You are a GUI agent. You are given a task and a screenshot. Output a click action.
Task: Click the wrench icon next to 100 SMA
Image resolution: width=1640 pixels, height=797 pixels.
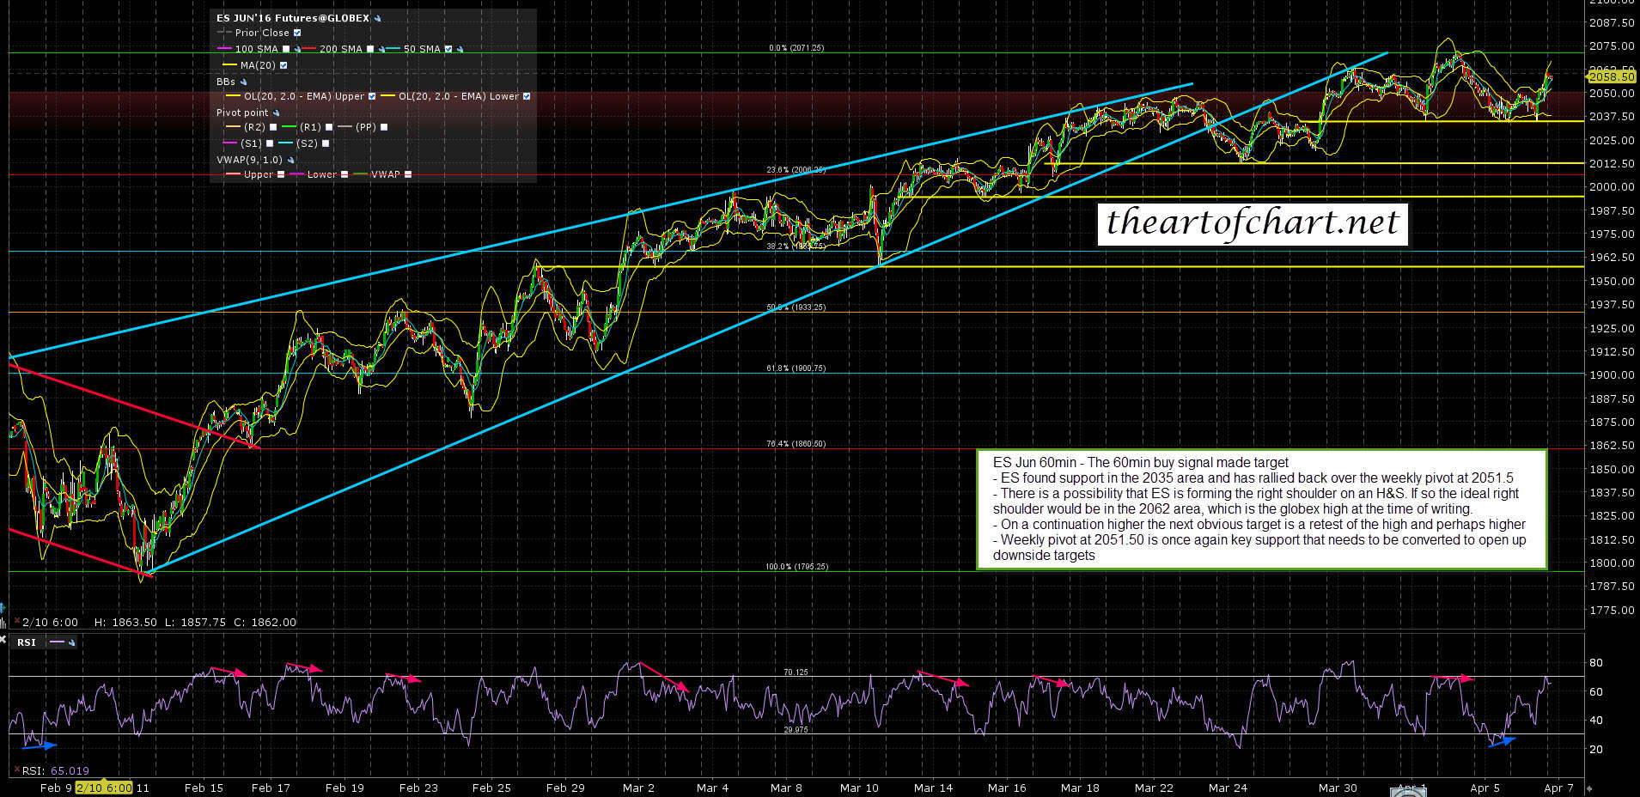297,50
